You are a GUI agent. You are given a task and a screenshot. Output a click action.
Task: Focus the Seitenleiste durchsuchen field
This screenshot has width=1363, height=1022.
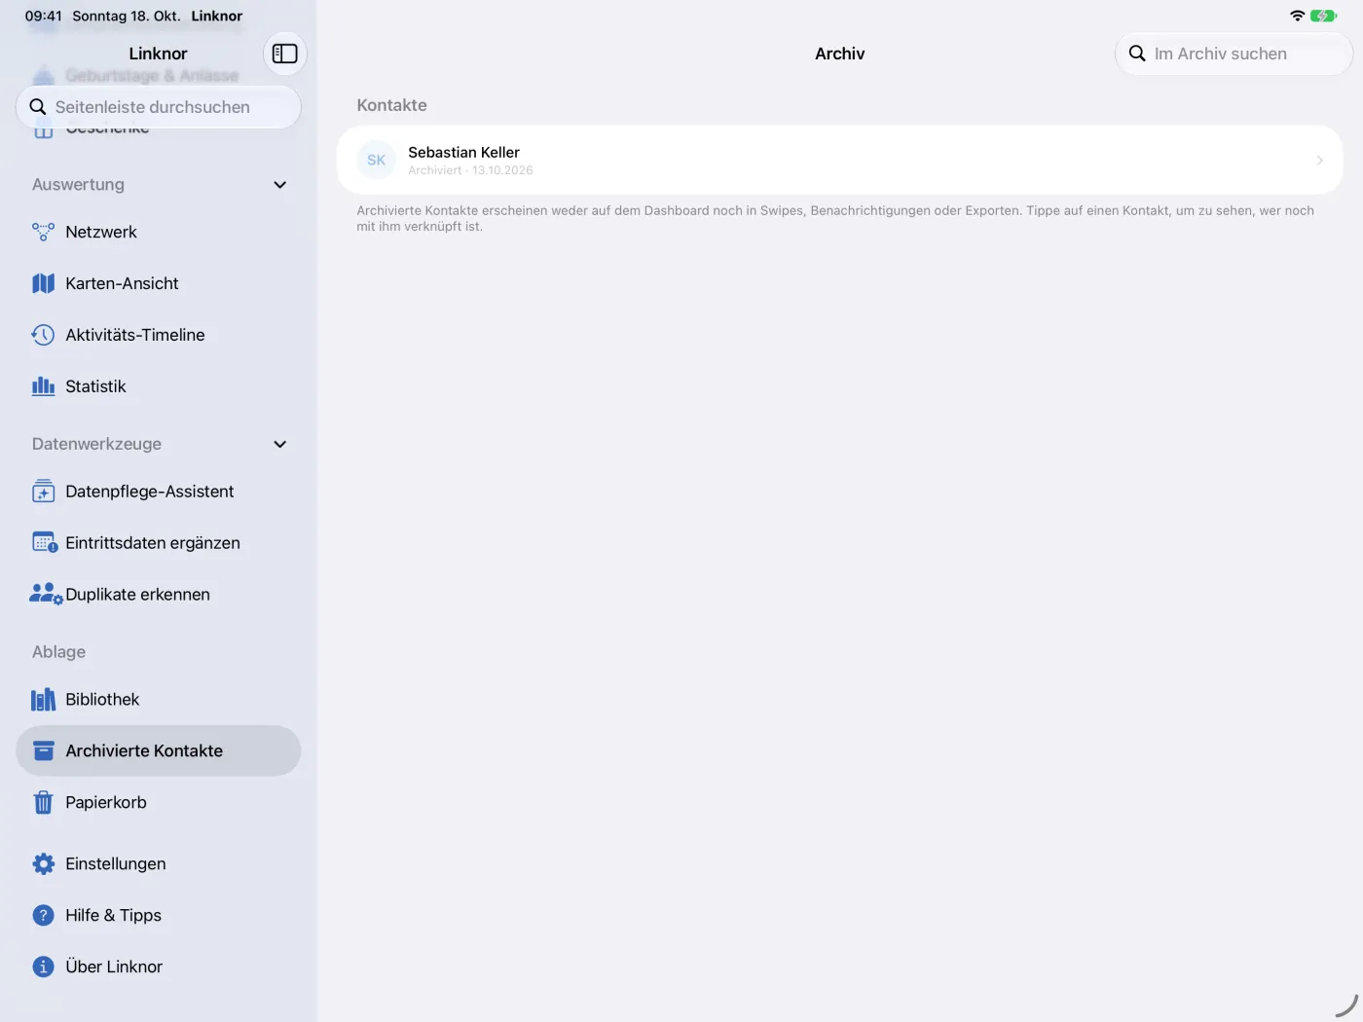coord(159,107)
